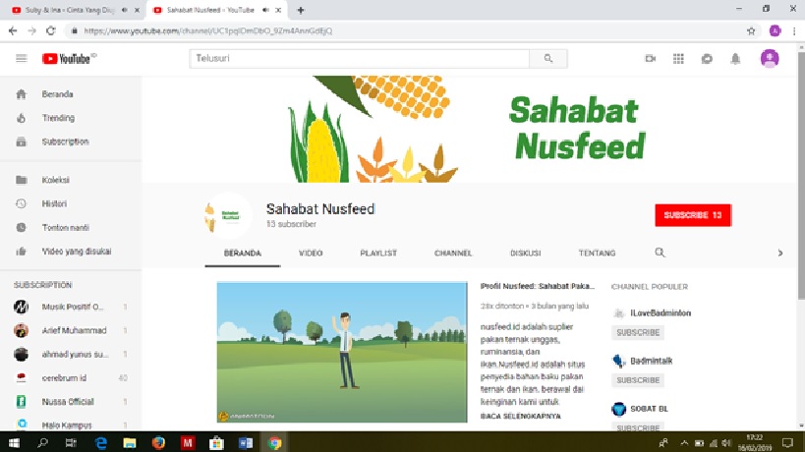Screen dimensions: 805x452
Task: Open a new browser tab
Action: tap(301, 10)
